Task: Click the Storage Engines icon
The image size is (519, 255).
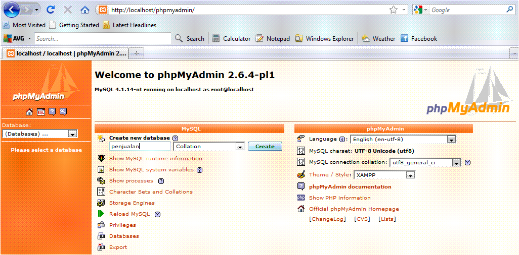Action: tap(101, 203)
